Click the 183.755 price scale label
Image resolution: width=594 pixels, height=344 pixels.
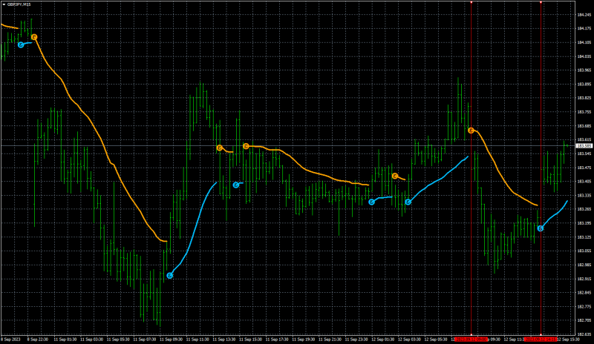coord(584,112)
